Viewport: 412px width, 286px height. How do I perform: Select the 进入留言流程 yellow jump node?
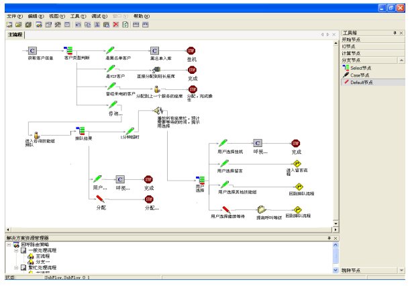point(296,162)
